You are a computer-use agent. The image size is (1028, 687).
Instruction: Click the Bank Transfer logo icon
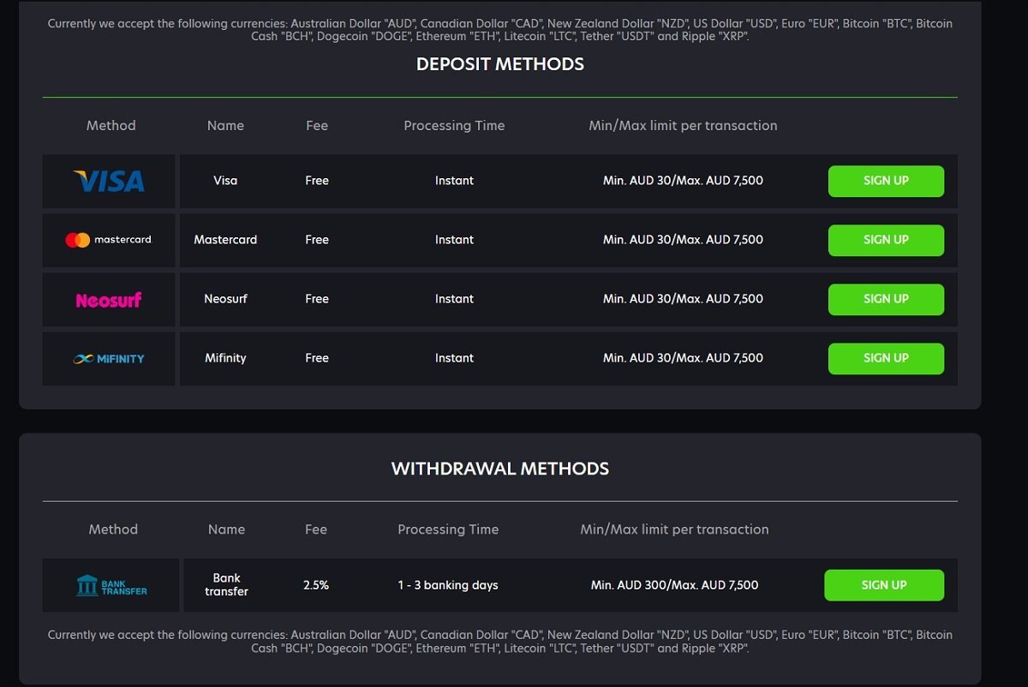pyautogui.click(x=111, y=586)
